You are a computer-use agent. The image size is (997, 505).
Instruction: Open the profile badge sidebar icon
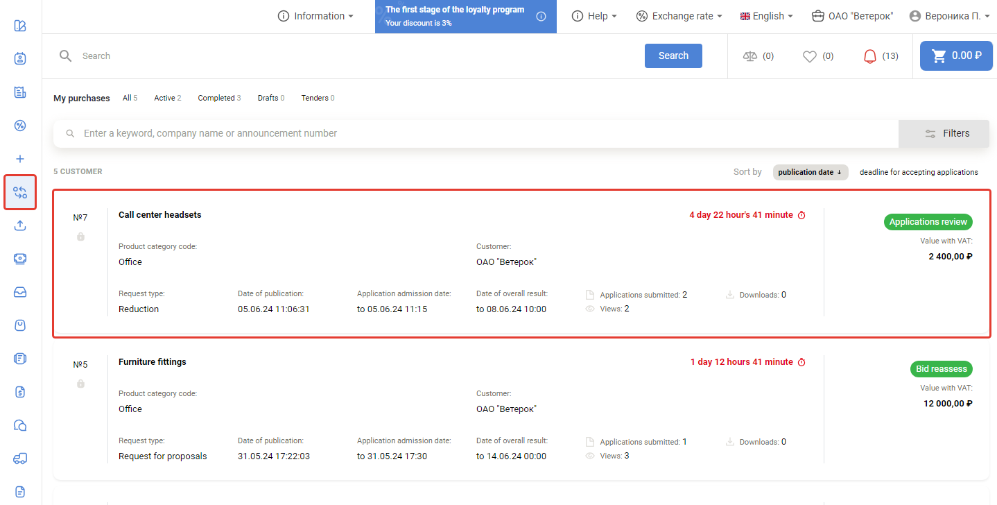pyautogui.click(x=20, y=59)
